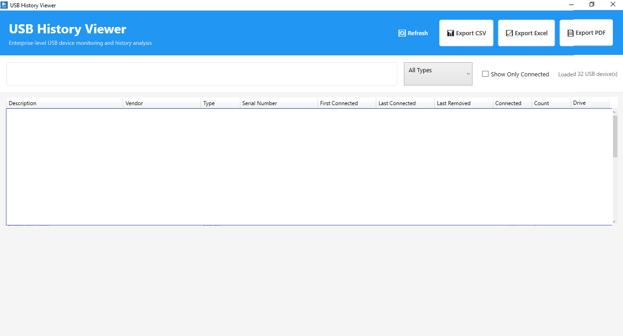Click the First Connected column header
Image resolution: width=623 pixels, height=336 pixels.
point(346,102)
